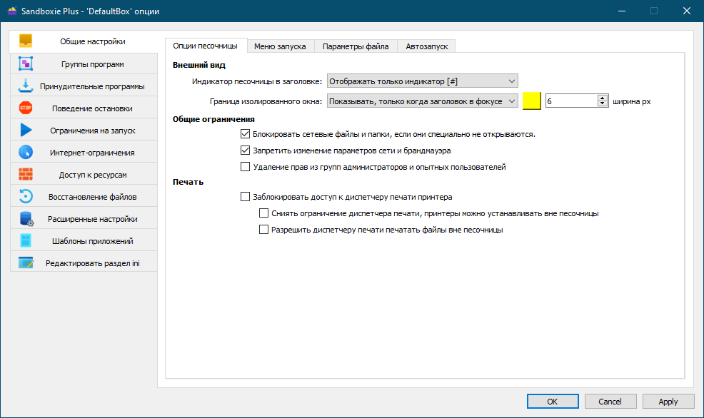704x418 pixels.
Task: Pick the yellow border color swatch
Action: (x=532, y=101)
